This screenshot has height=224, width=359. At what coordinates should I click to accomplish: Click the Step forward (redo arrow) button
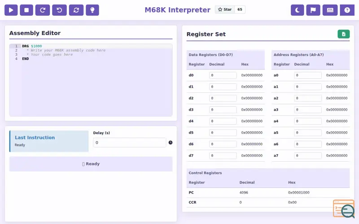pos(43,10)
